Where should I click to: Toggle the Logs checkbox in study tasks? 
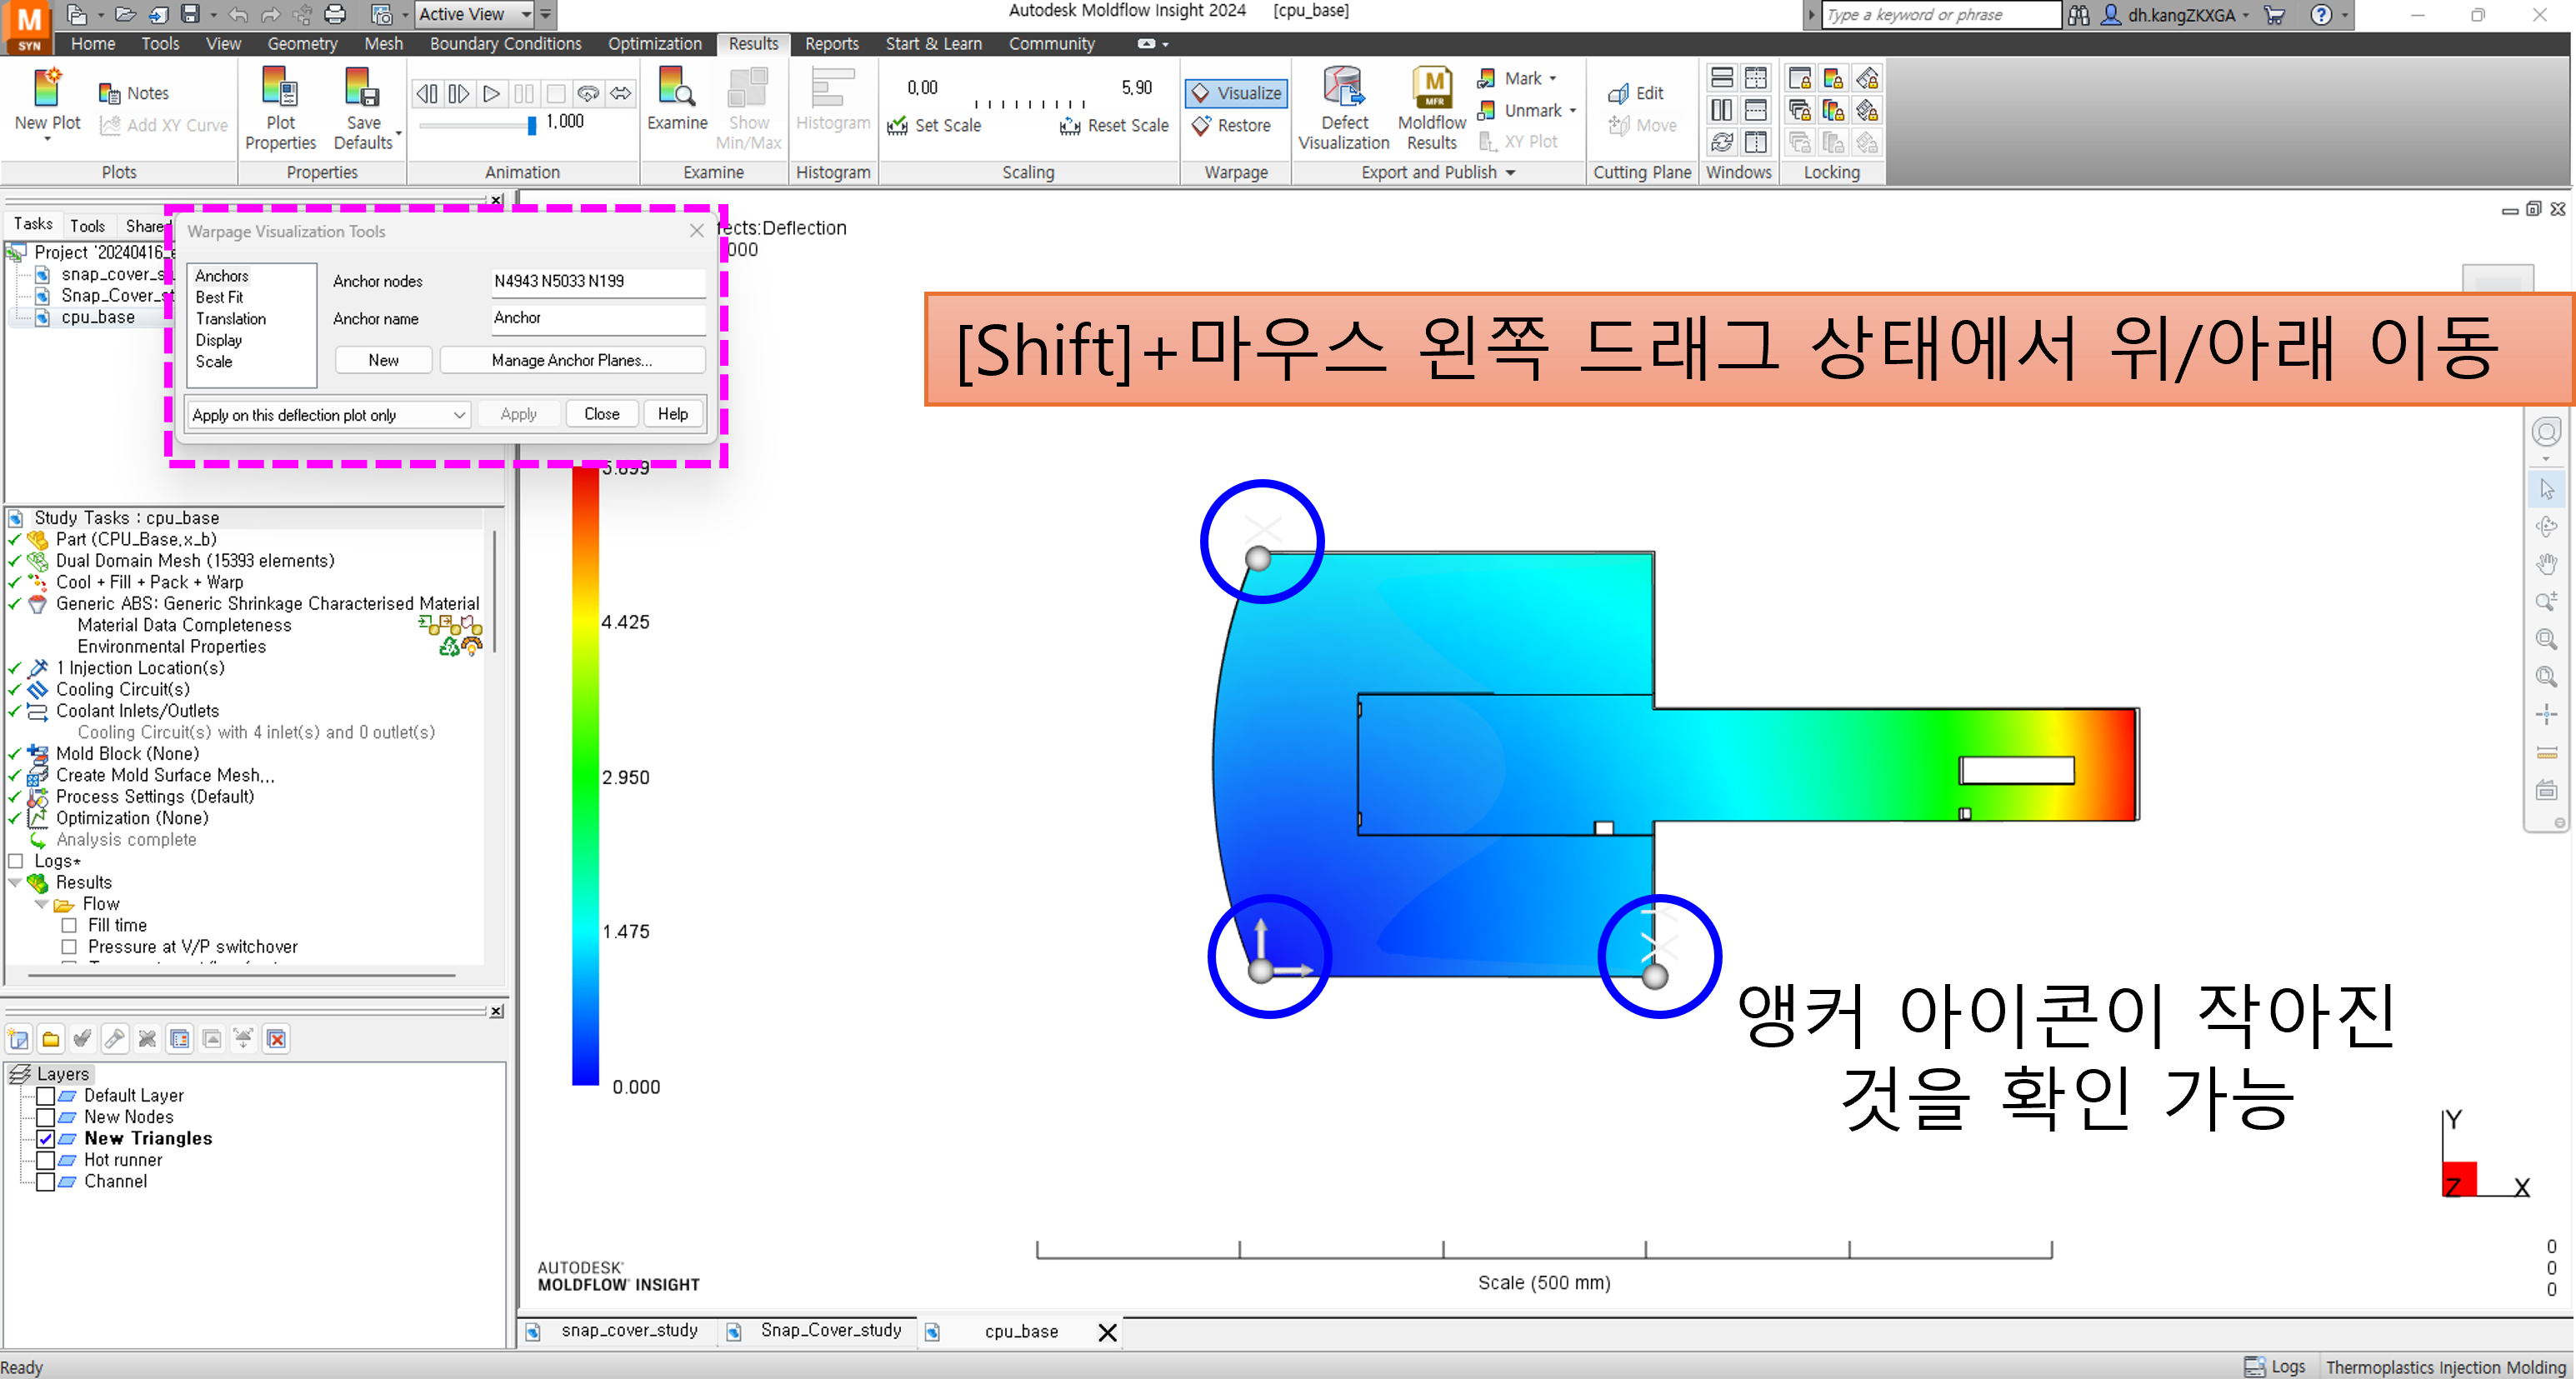tap(16, 861)
